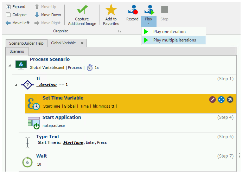Click the Expand button
The image size is (242, 173).
[15, 7]
